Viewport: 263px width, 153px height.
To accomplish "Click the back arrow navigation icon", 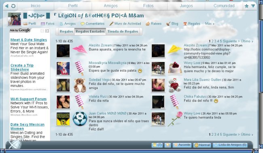I will [x=7, y=6].
